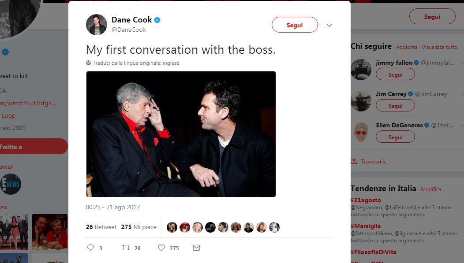The height and width of the screenshot is (263, 464).
Task: Click Modifica next to Tendenze in Italia
Action: point(431,189)
